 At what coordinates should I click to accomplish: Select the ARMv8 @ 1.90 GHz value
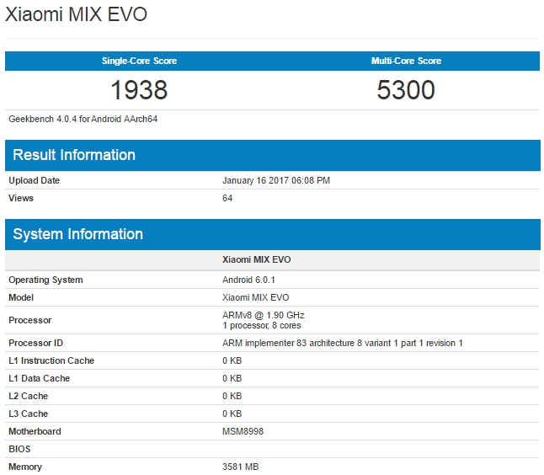[x=264, y=315]
